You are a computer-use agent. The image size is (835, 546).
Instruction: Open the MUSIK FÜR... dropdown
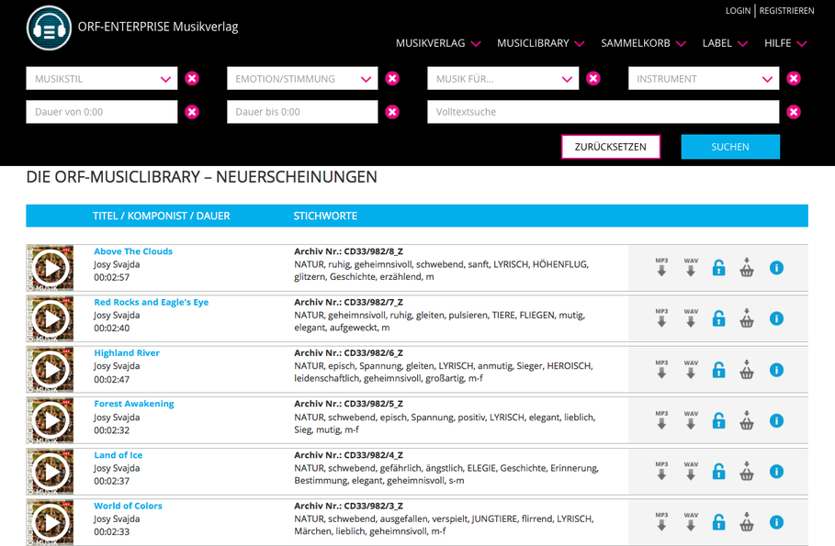[502, 79]
